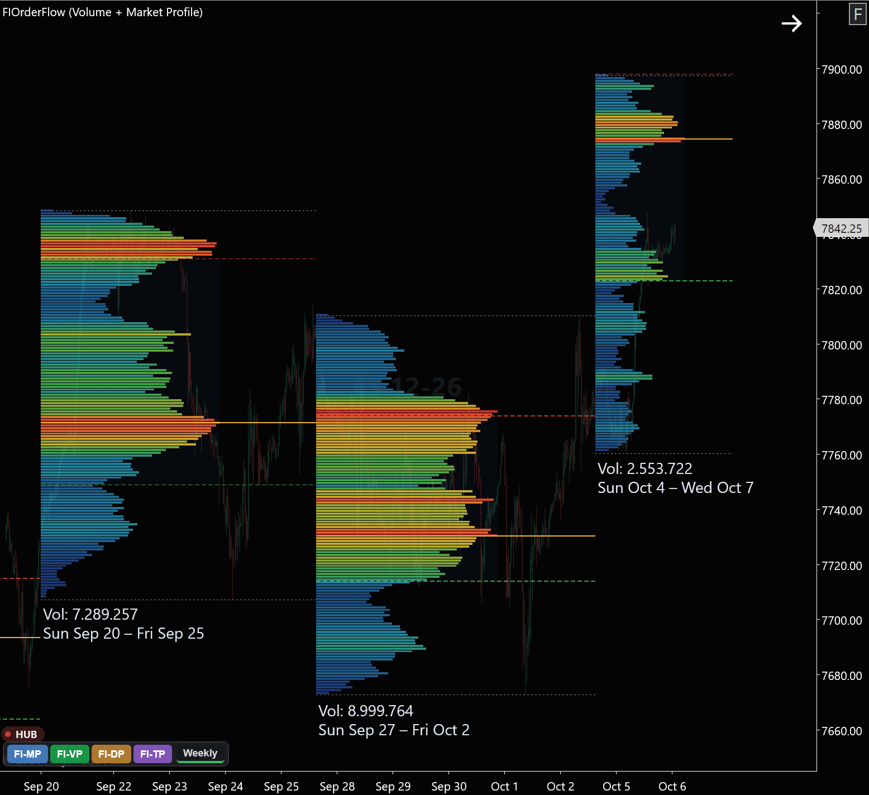Click the 7740.00 price axis label
Image resolution: width=869 pixels, height=795 pixels.
(x=842, y=510)
